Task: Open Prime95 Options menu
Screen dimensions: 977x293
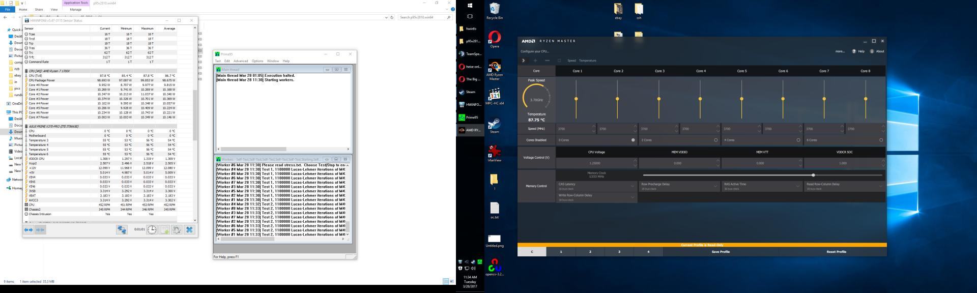Action: coord(257,61)
